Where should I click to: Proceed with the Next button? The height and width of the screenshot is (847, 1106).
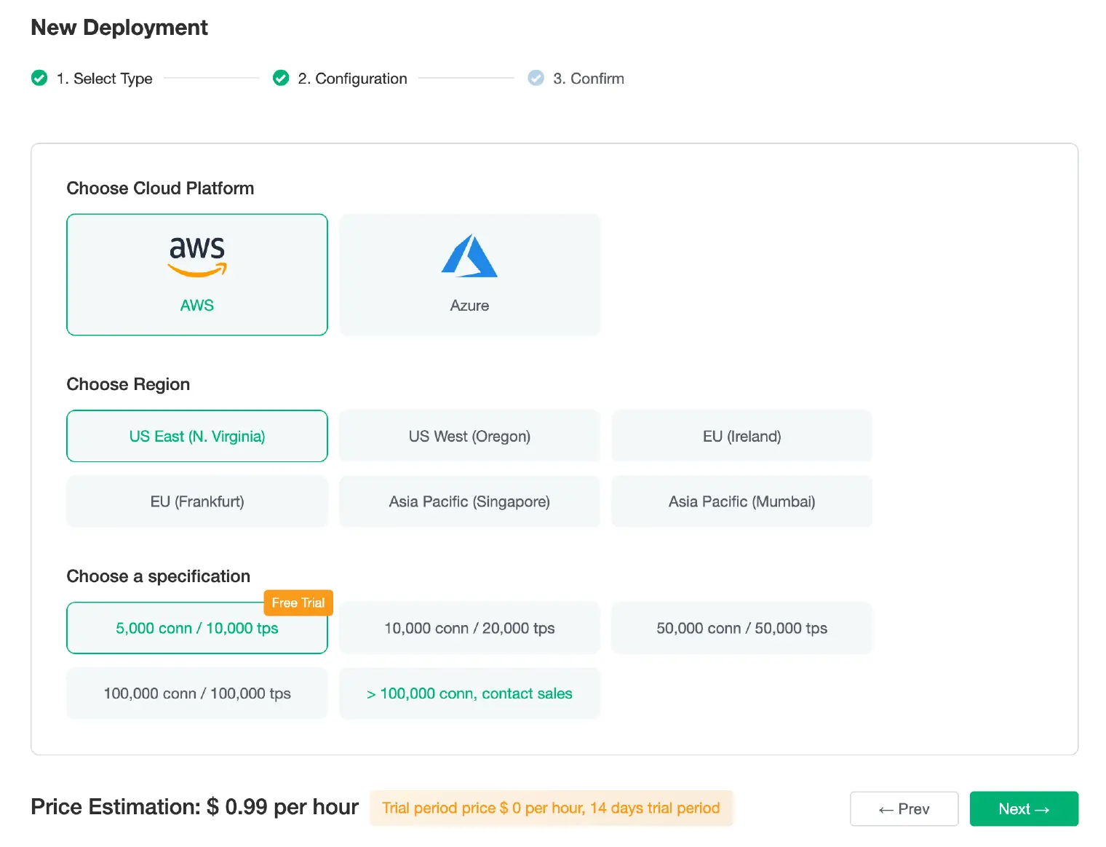1024,808
